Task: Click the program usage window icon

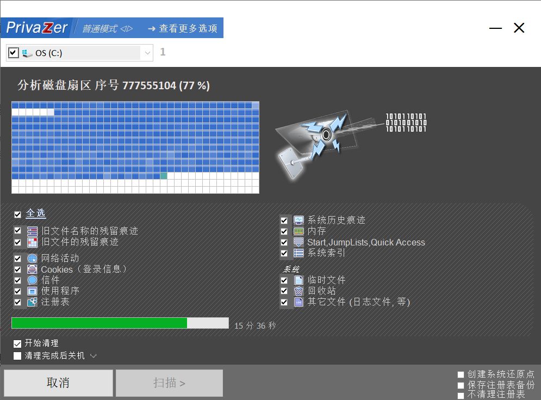Action: 32,291
